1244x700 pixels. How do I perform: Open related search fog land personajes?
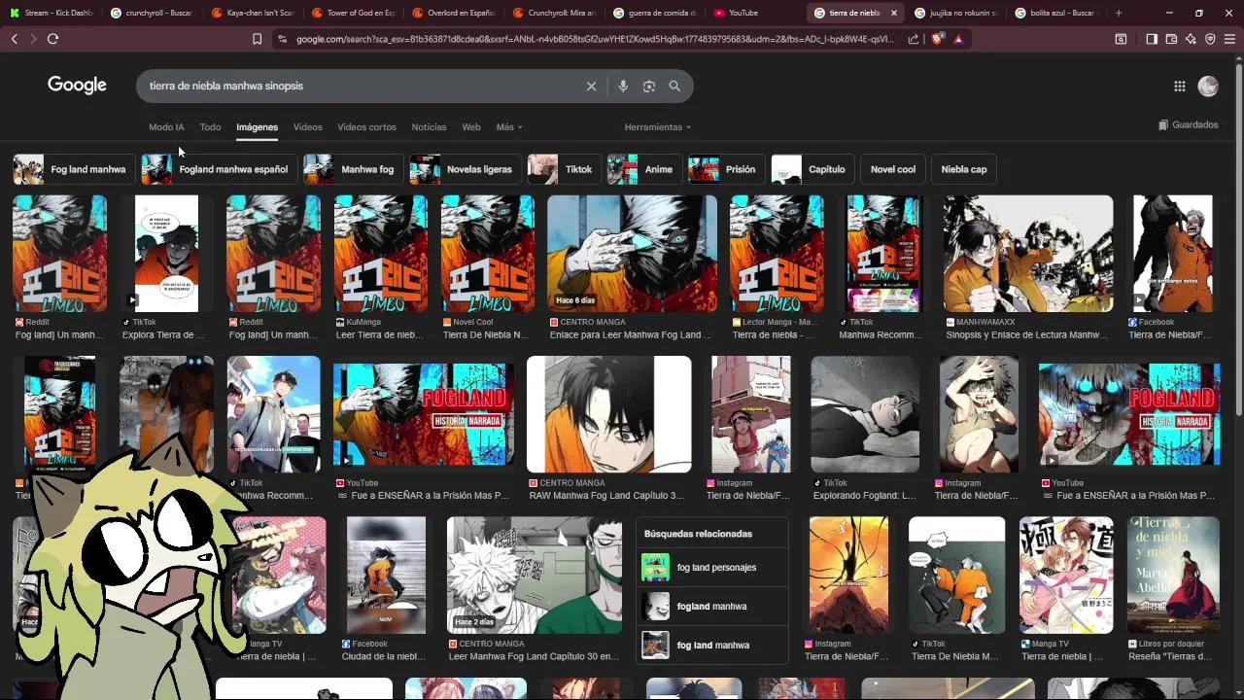click(x=713, y=567)
